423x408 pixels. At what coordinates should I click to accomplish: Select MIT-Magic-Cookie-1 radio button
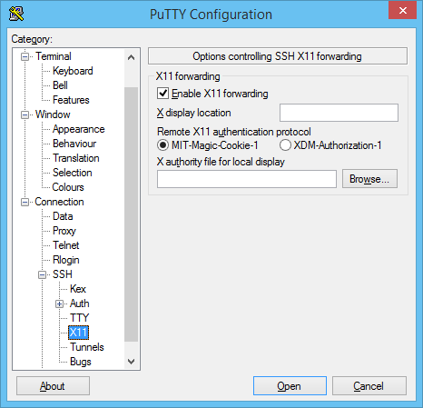tap(162, 145)
